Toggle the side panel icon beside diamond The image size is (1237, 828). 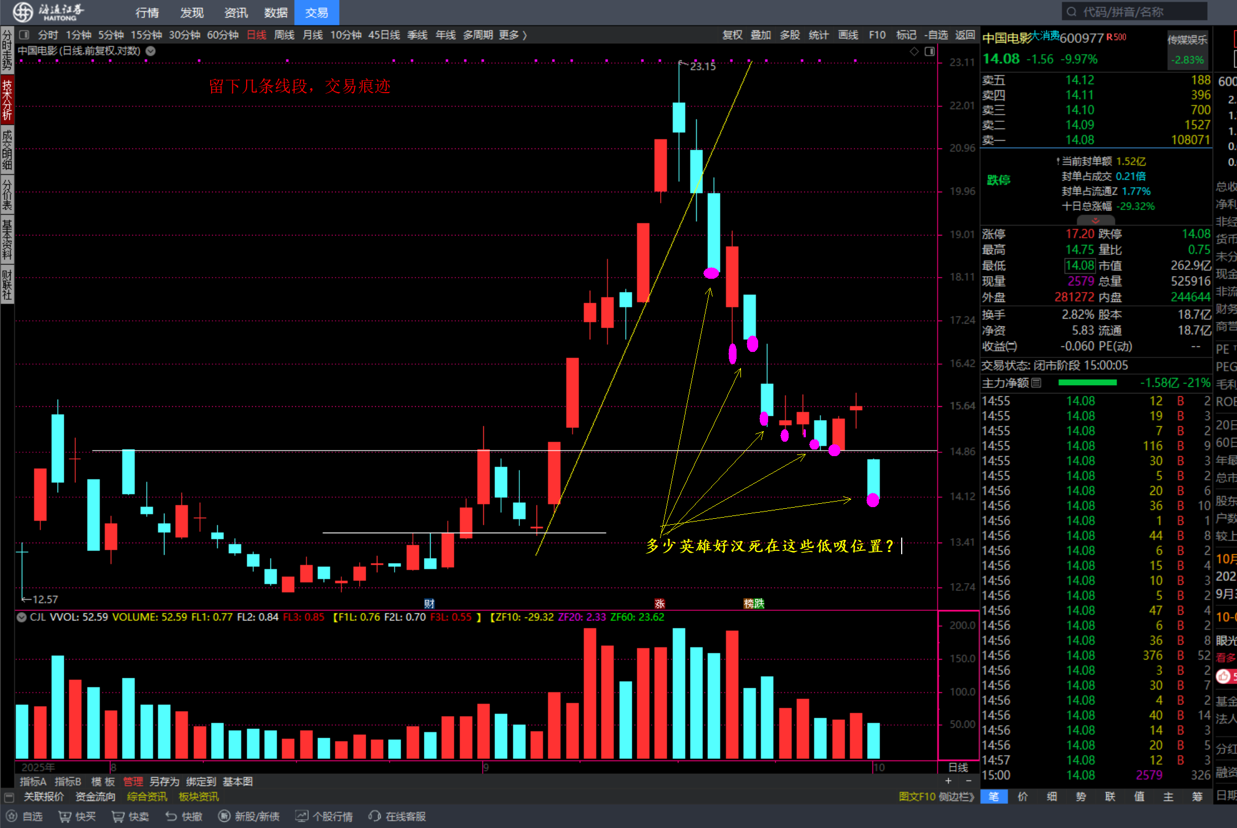click(x=930, y=51)
